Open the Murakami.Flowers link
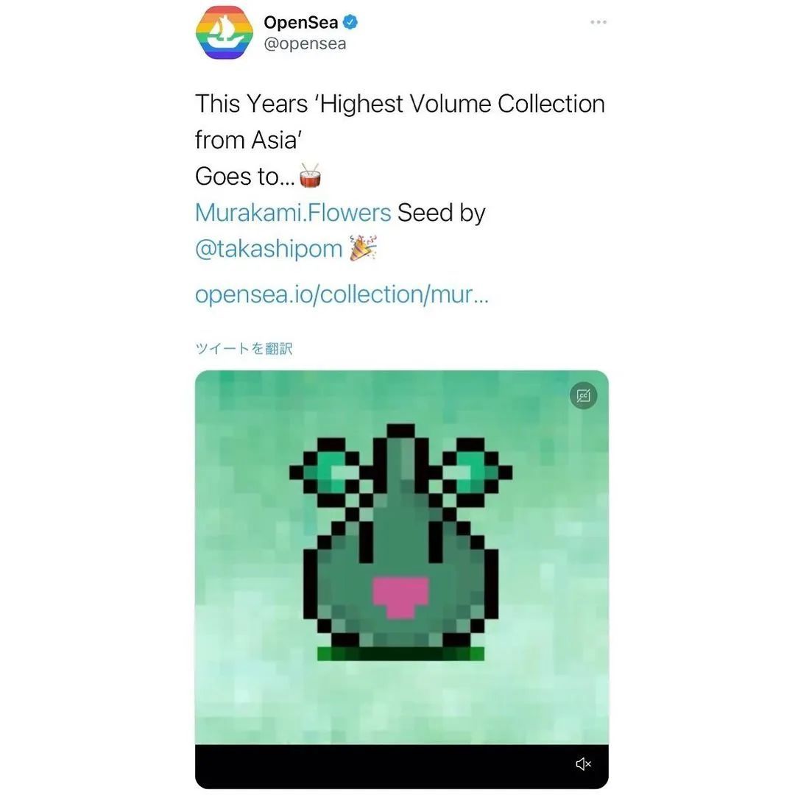Image resolution: width=795 pixels, height=795 pixels. click(293, 213)
